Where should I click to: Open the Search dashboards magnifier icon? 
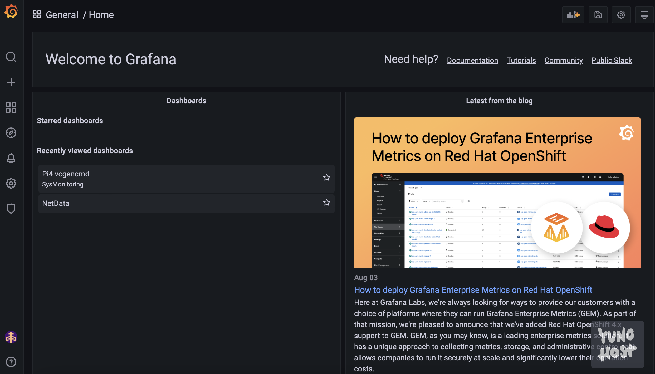pos(11,57)
